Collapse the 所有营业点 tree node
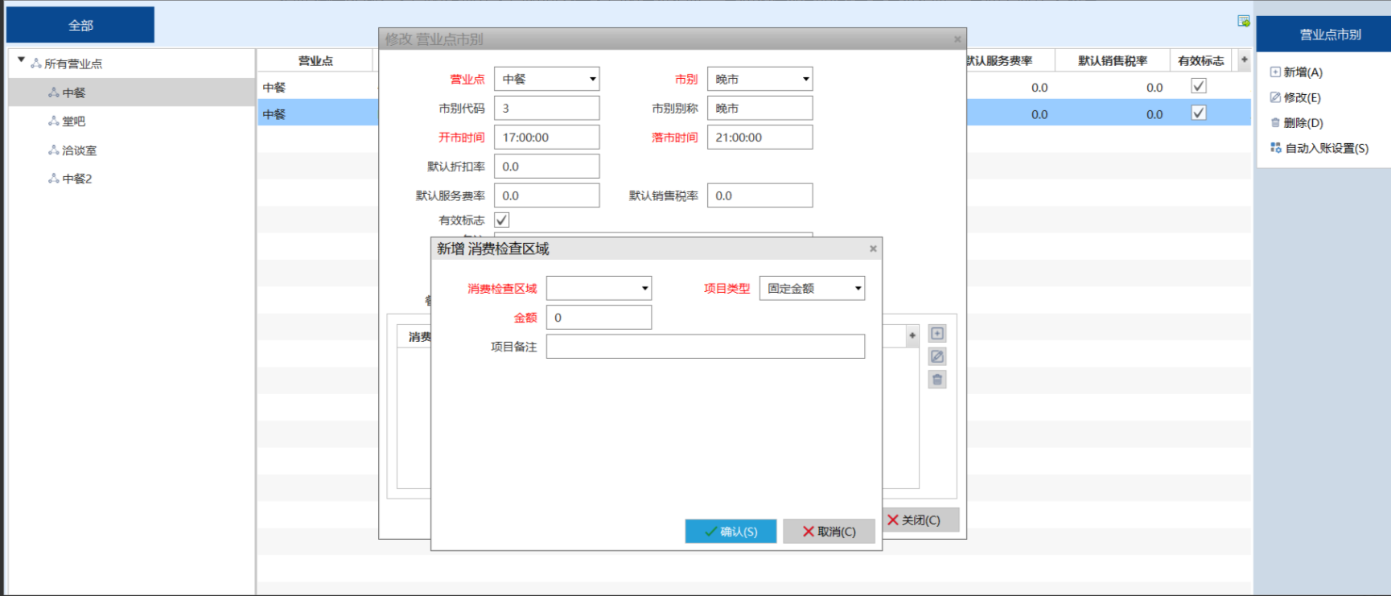1391x596 pixels. 22,60
